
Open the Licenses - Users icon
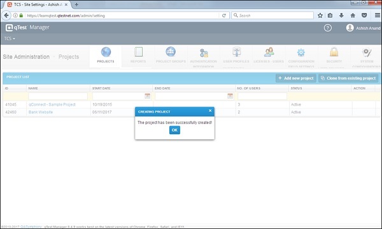point(269,52)
